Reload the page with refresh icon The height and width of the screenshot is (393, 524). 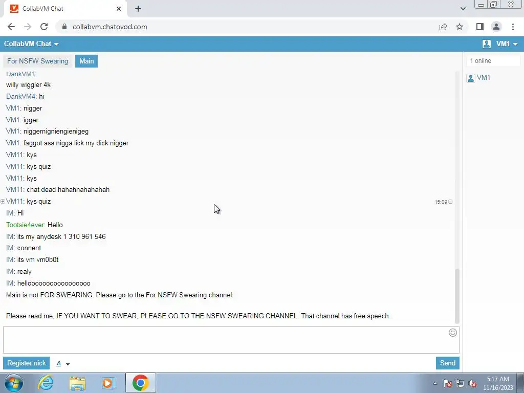[x=44, y=27]
